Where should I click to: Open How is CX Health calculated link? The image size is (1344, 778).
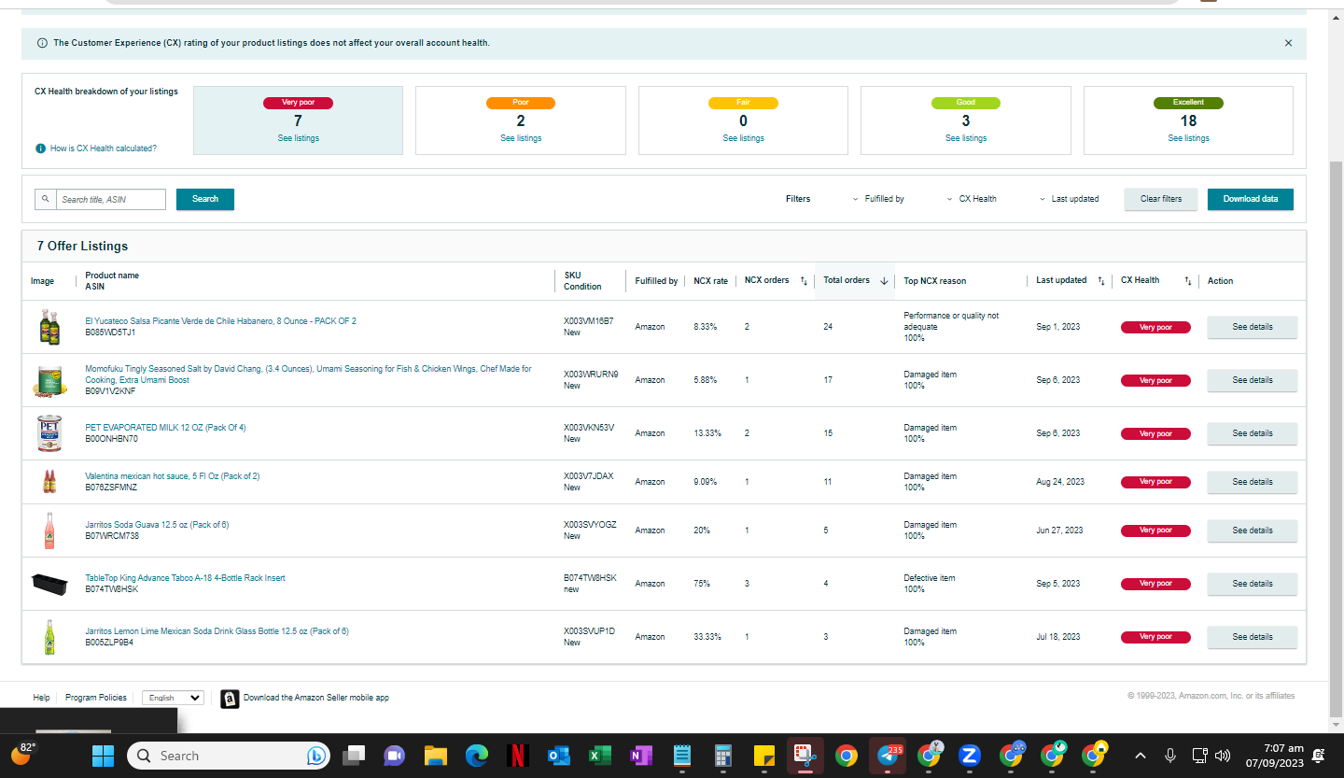(x=104, y=149)
